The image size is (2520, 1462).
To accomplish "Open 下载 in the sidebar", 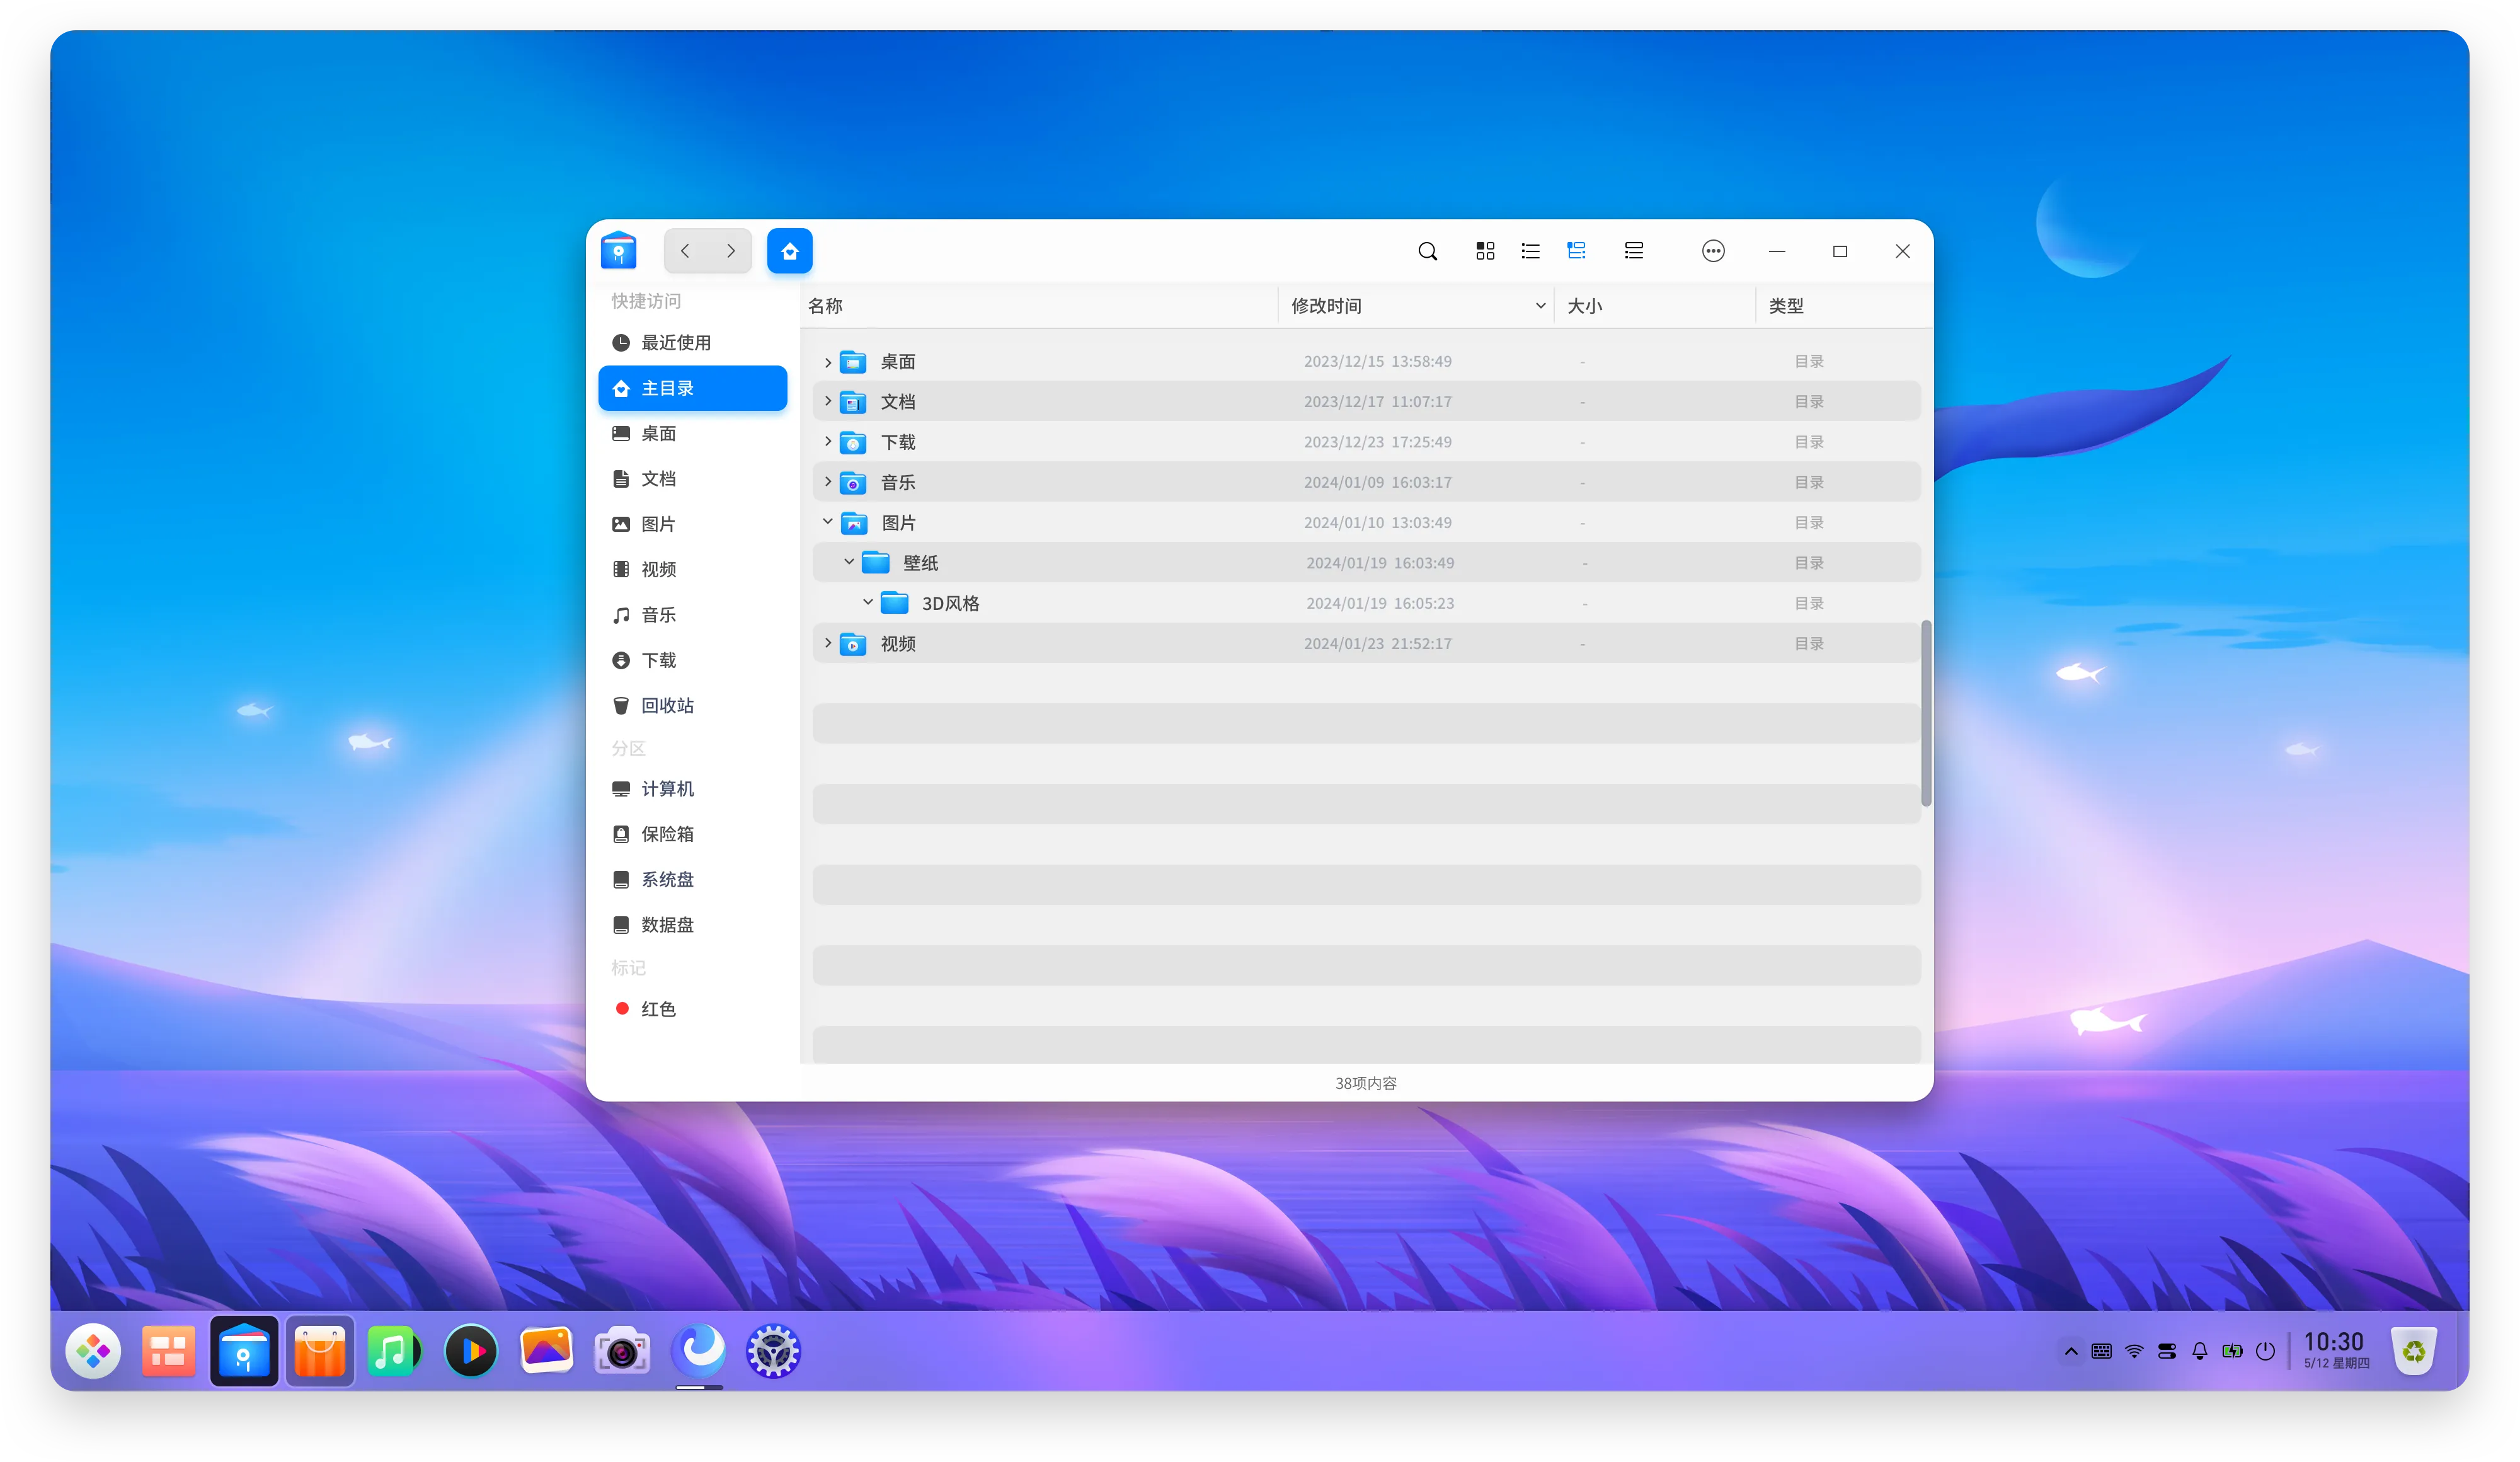I will point(692,660).
